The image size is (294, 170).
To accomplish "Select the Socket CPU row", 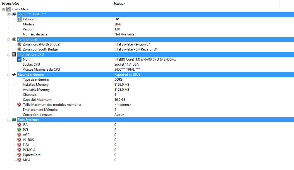I will pyautogui.click(x=31, y=64).
